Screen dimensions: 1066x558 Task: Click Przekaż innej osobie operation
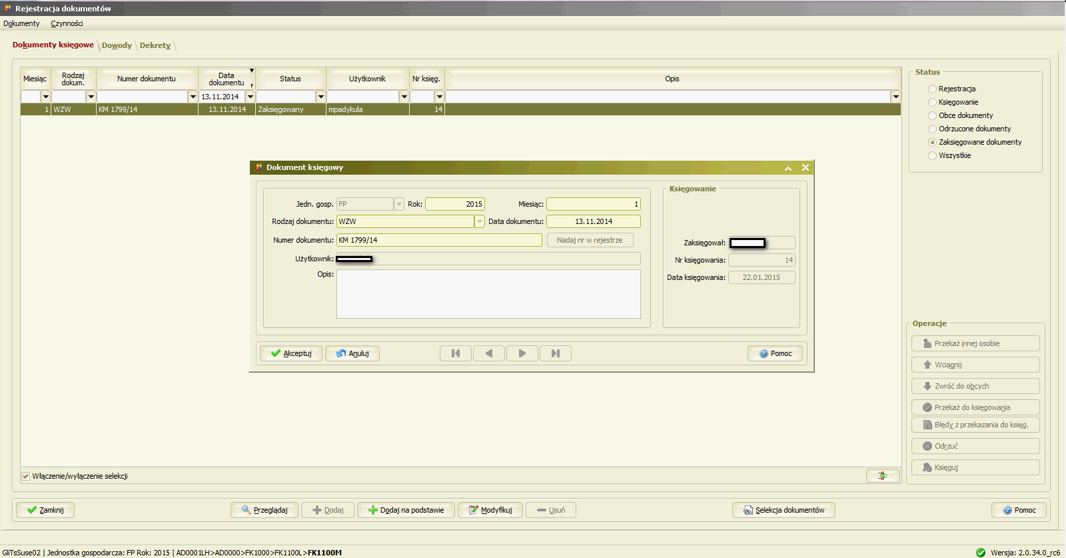975,343
